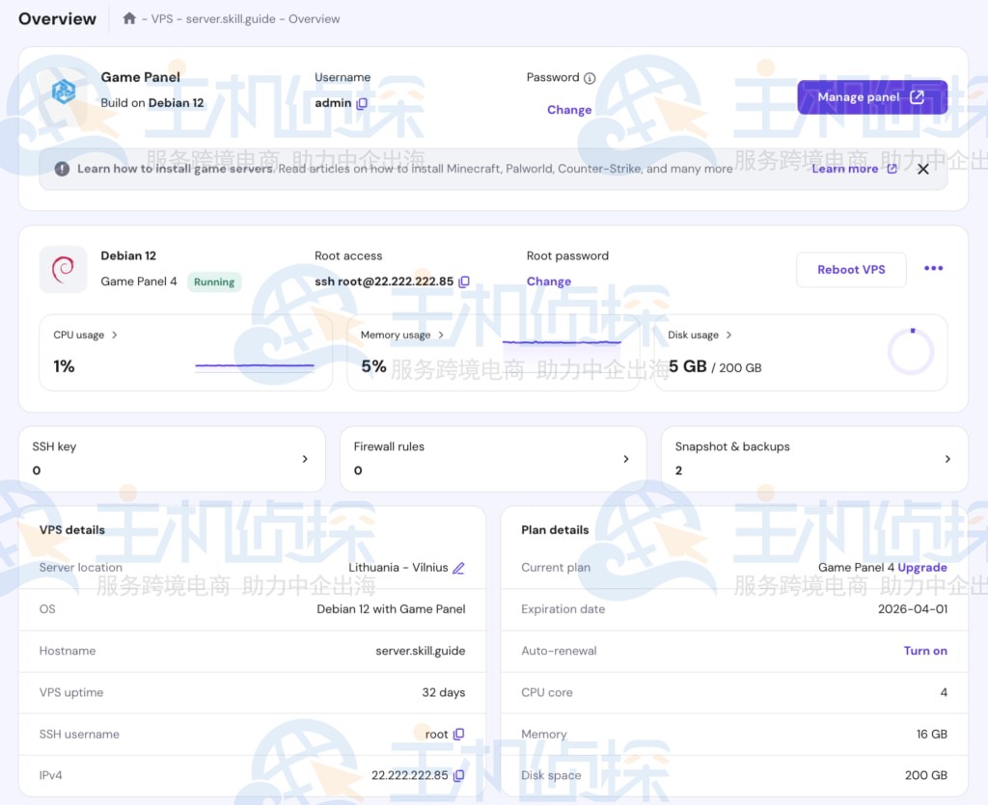Click the Manage panel button
988x805 pixels.
pyautogui.click(x=871, y=97)
